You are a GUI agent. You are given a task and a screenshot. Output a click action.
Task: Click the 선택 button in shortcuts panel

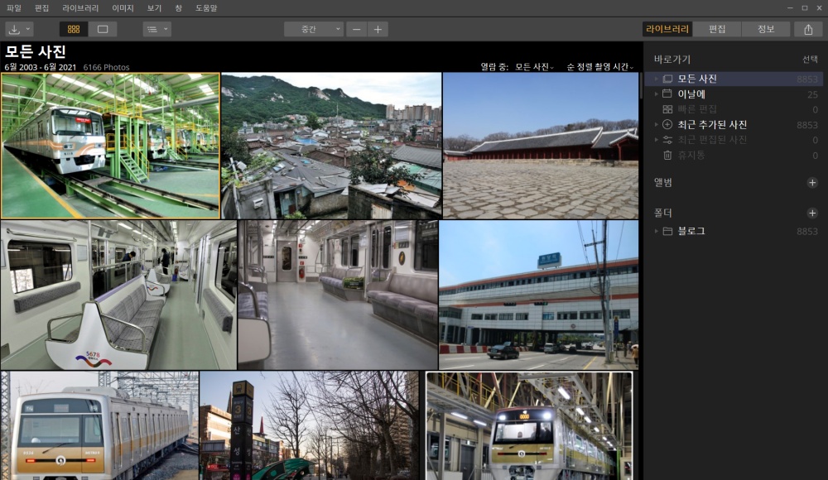[810, 59]
